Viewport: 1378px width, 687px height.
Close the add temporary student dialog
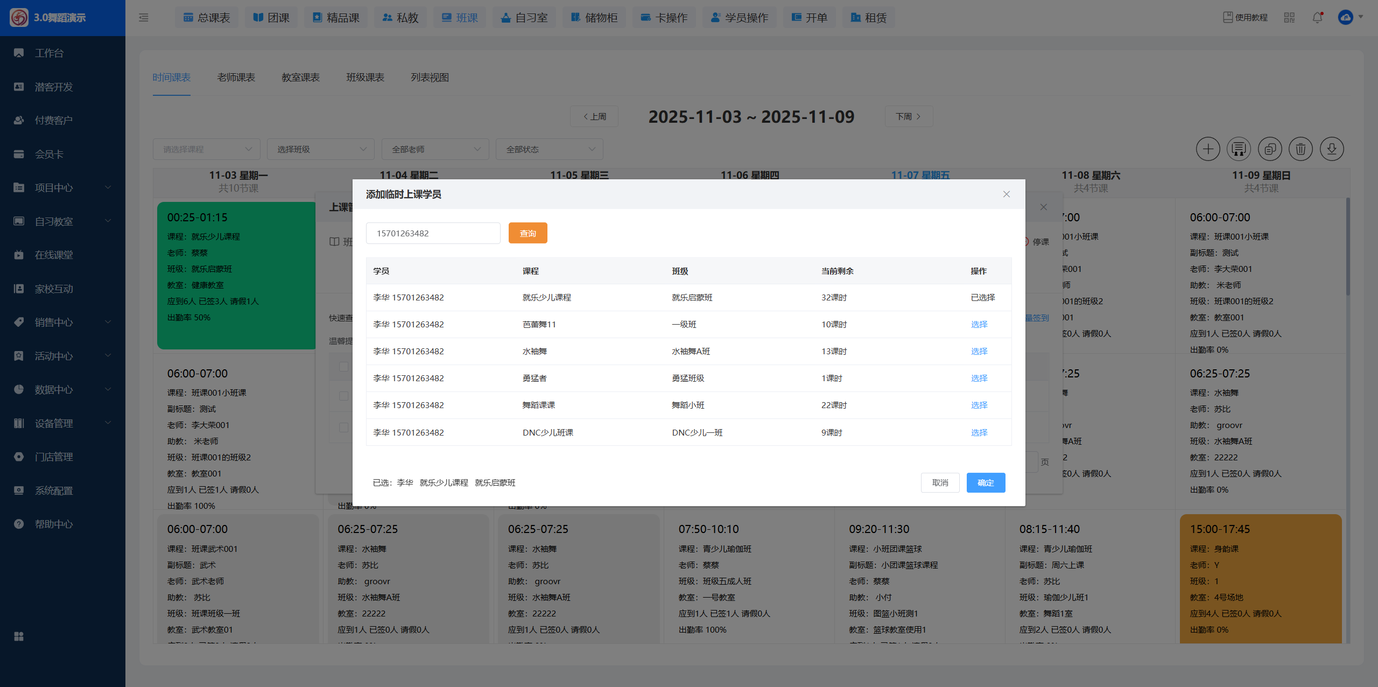click(x=1006, y=194)
